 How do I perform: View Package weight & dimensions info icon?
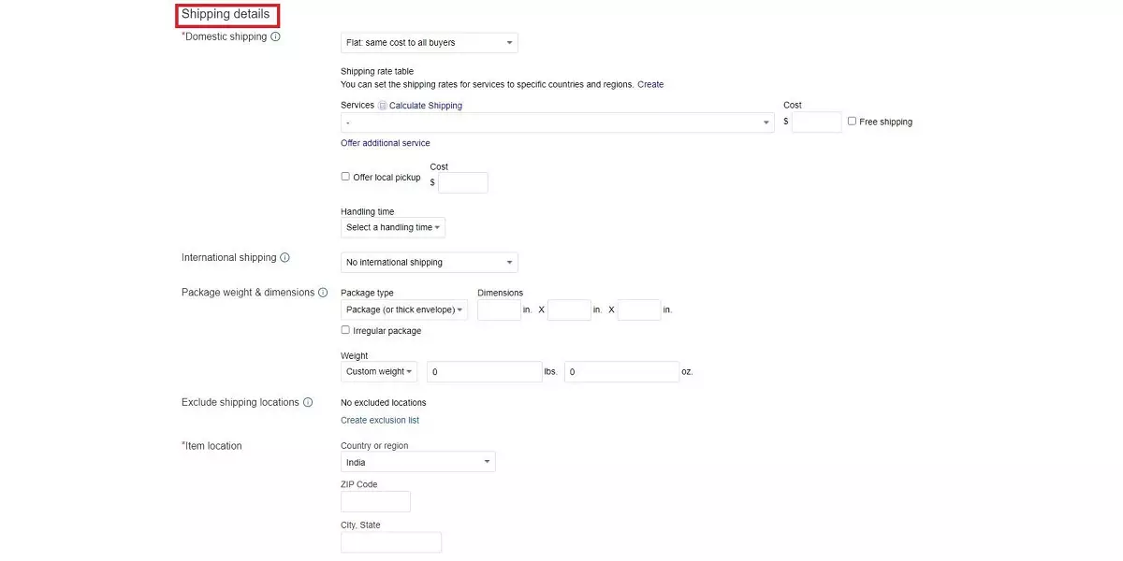[324, 292]
